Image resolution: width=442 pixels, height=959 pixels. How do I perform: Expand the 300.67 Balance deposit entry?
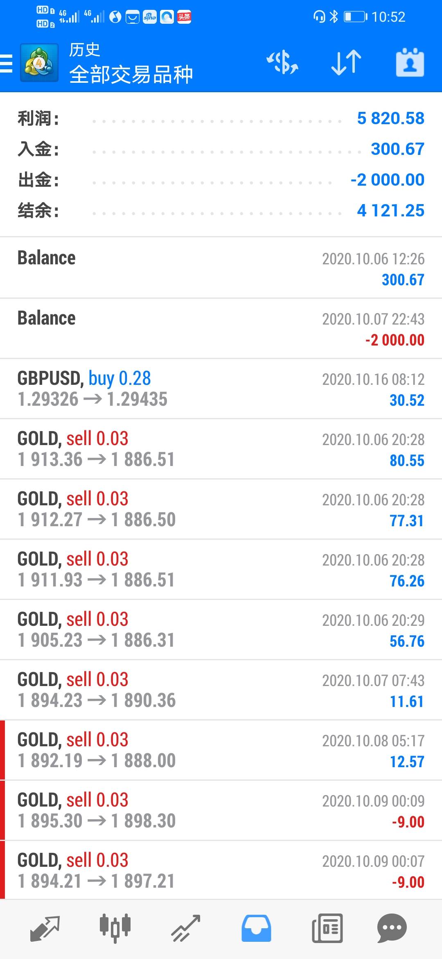coord(221,268)
